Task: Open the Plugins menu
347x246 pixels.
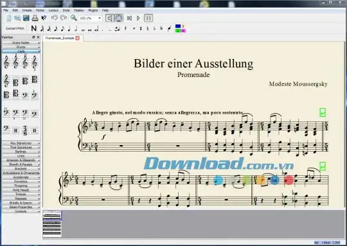Action: point(93,10)
